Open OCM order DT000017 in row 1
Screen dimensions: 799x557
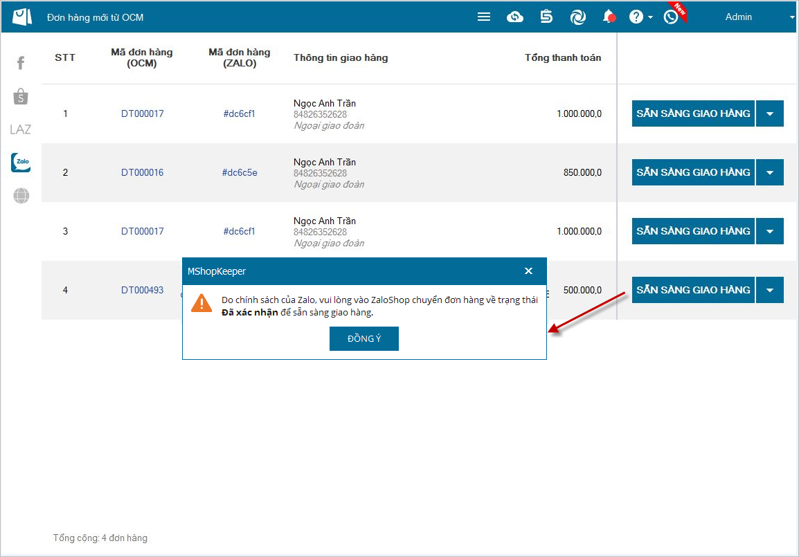[x=142, y=113]
